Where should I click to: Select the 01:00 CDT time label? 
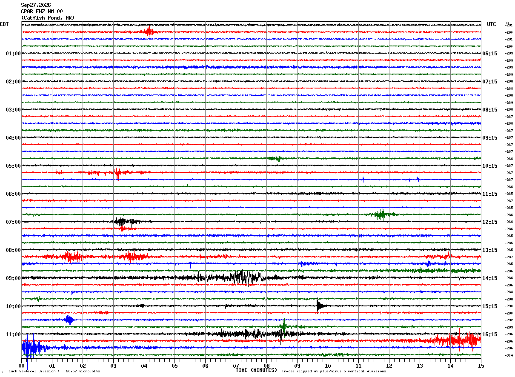(x=13, y=54)
